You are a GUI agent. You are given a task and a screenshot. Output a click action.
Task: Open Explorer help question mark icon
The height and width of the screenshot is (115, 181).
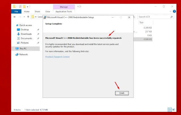[x=174, y=11]
